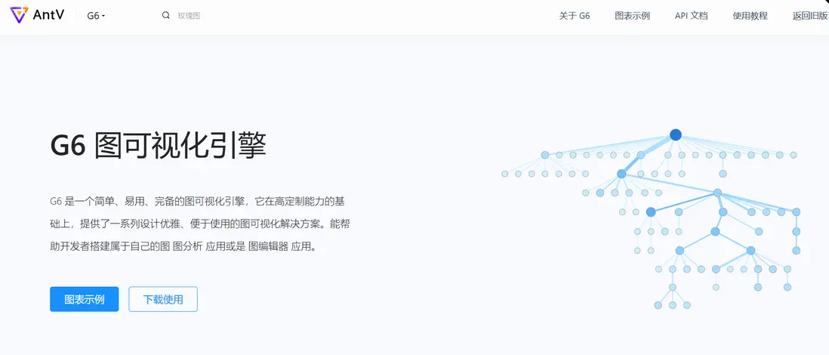The width and height of the screenshot is (829, 355).
Task: Focus the 玫瑰图 search field
Action: click(190, 16)
